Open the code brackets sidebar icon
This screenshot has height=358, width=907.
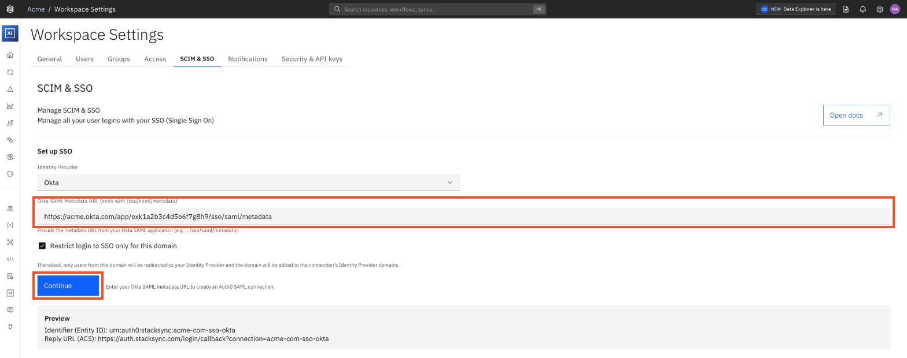10,259
